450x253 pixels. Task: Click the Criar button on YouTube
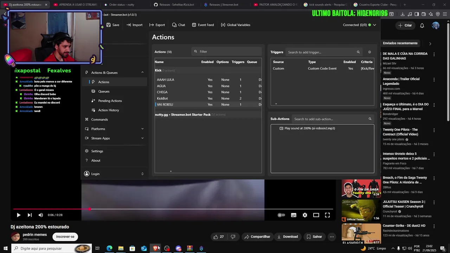point(405,25)
